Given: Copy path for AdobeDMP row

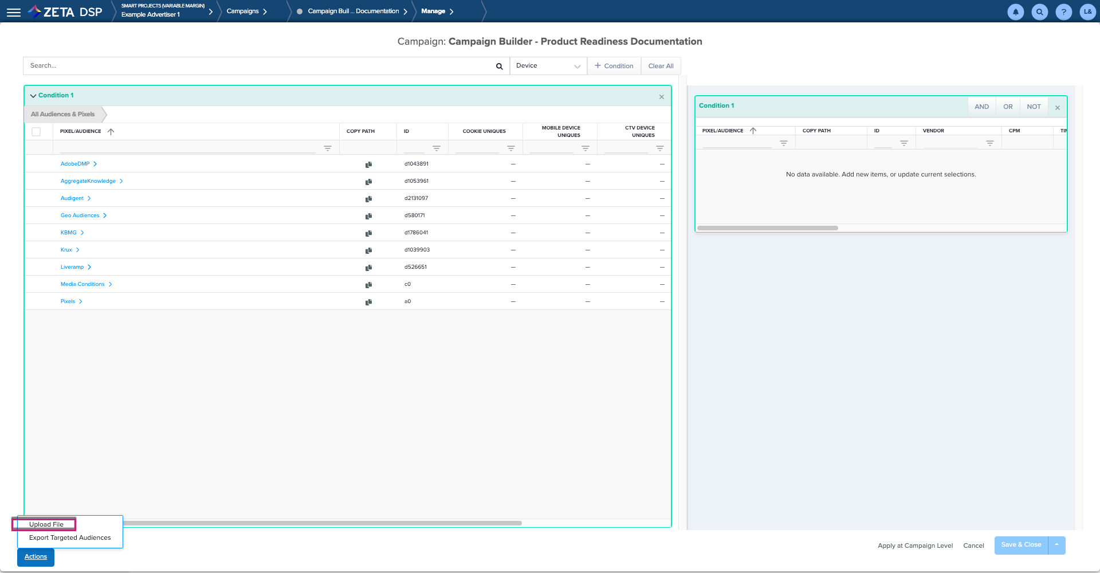Looking at the screenshot, I should tap(368, 164).
